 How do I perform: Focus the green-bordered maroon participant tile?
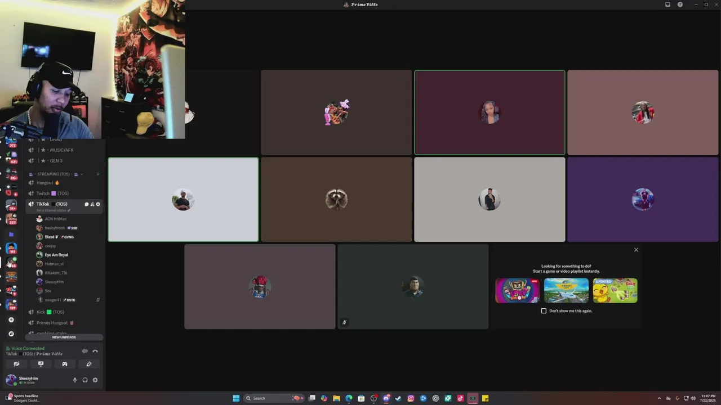tap(489, 112)
